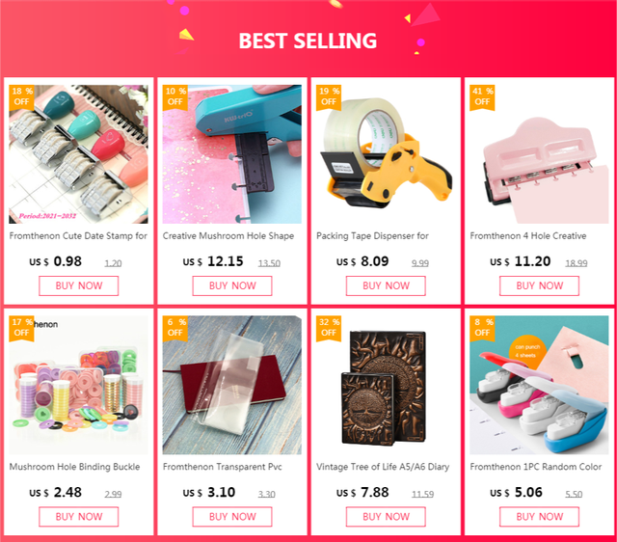The image size is (617, 542).
Task: Click BUY NOW for the $5.06 stapler
Action: [x=539, y=517]
